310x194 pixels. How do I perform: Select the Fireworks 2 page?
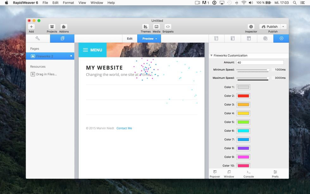point(50,56)
